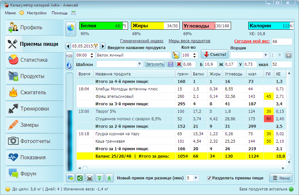
Task: Click the broom icon to clear product name
Action: point(175,55)
